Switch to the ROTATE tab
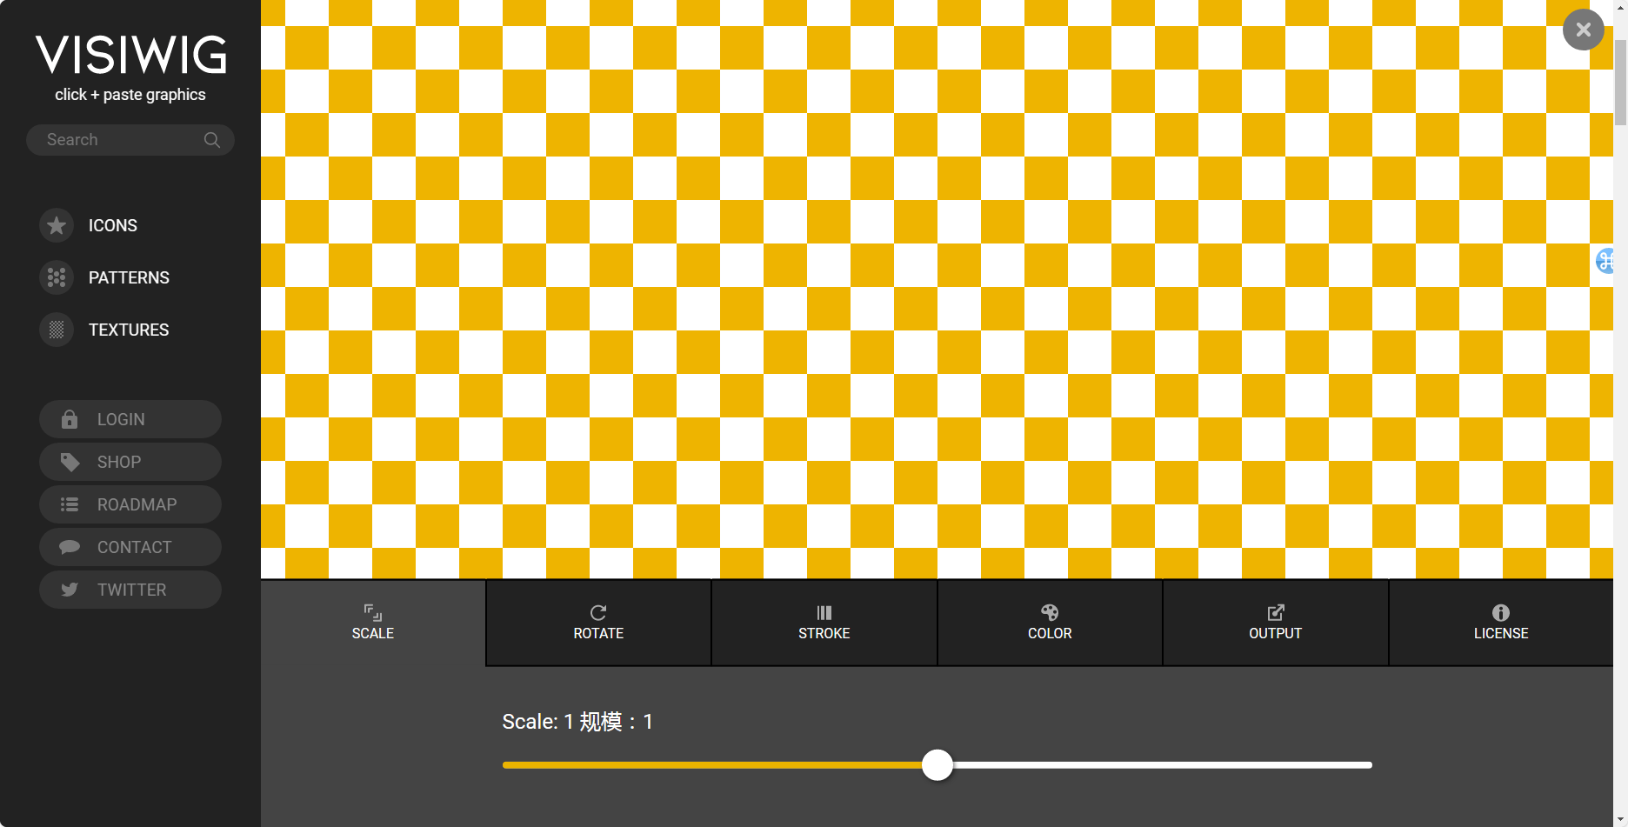 (598, 623)
